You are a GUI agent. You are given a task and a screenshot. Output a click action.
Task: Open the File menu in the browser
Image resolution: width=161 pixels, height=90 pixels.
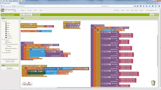coord(1,1)
